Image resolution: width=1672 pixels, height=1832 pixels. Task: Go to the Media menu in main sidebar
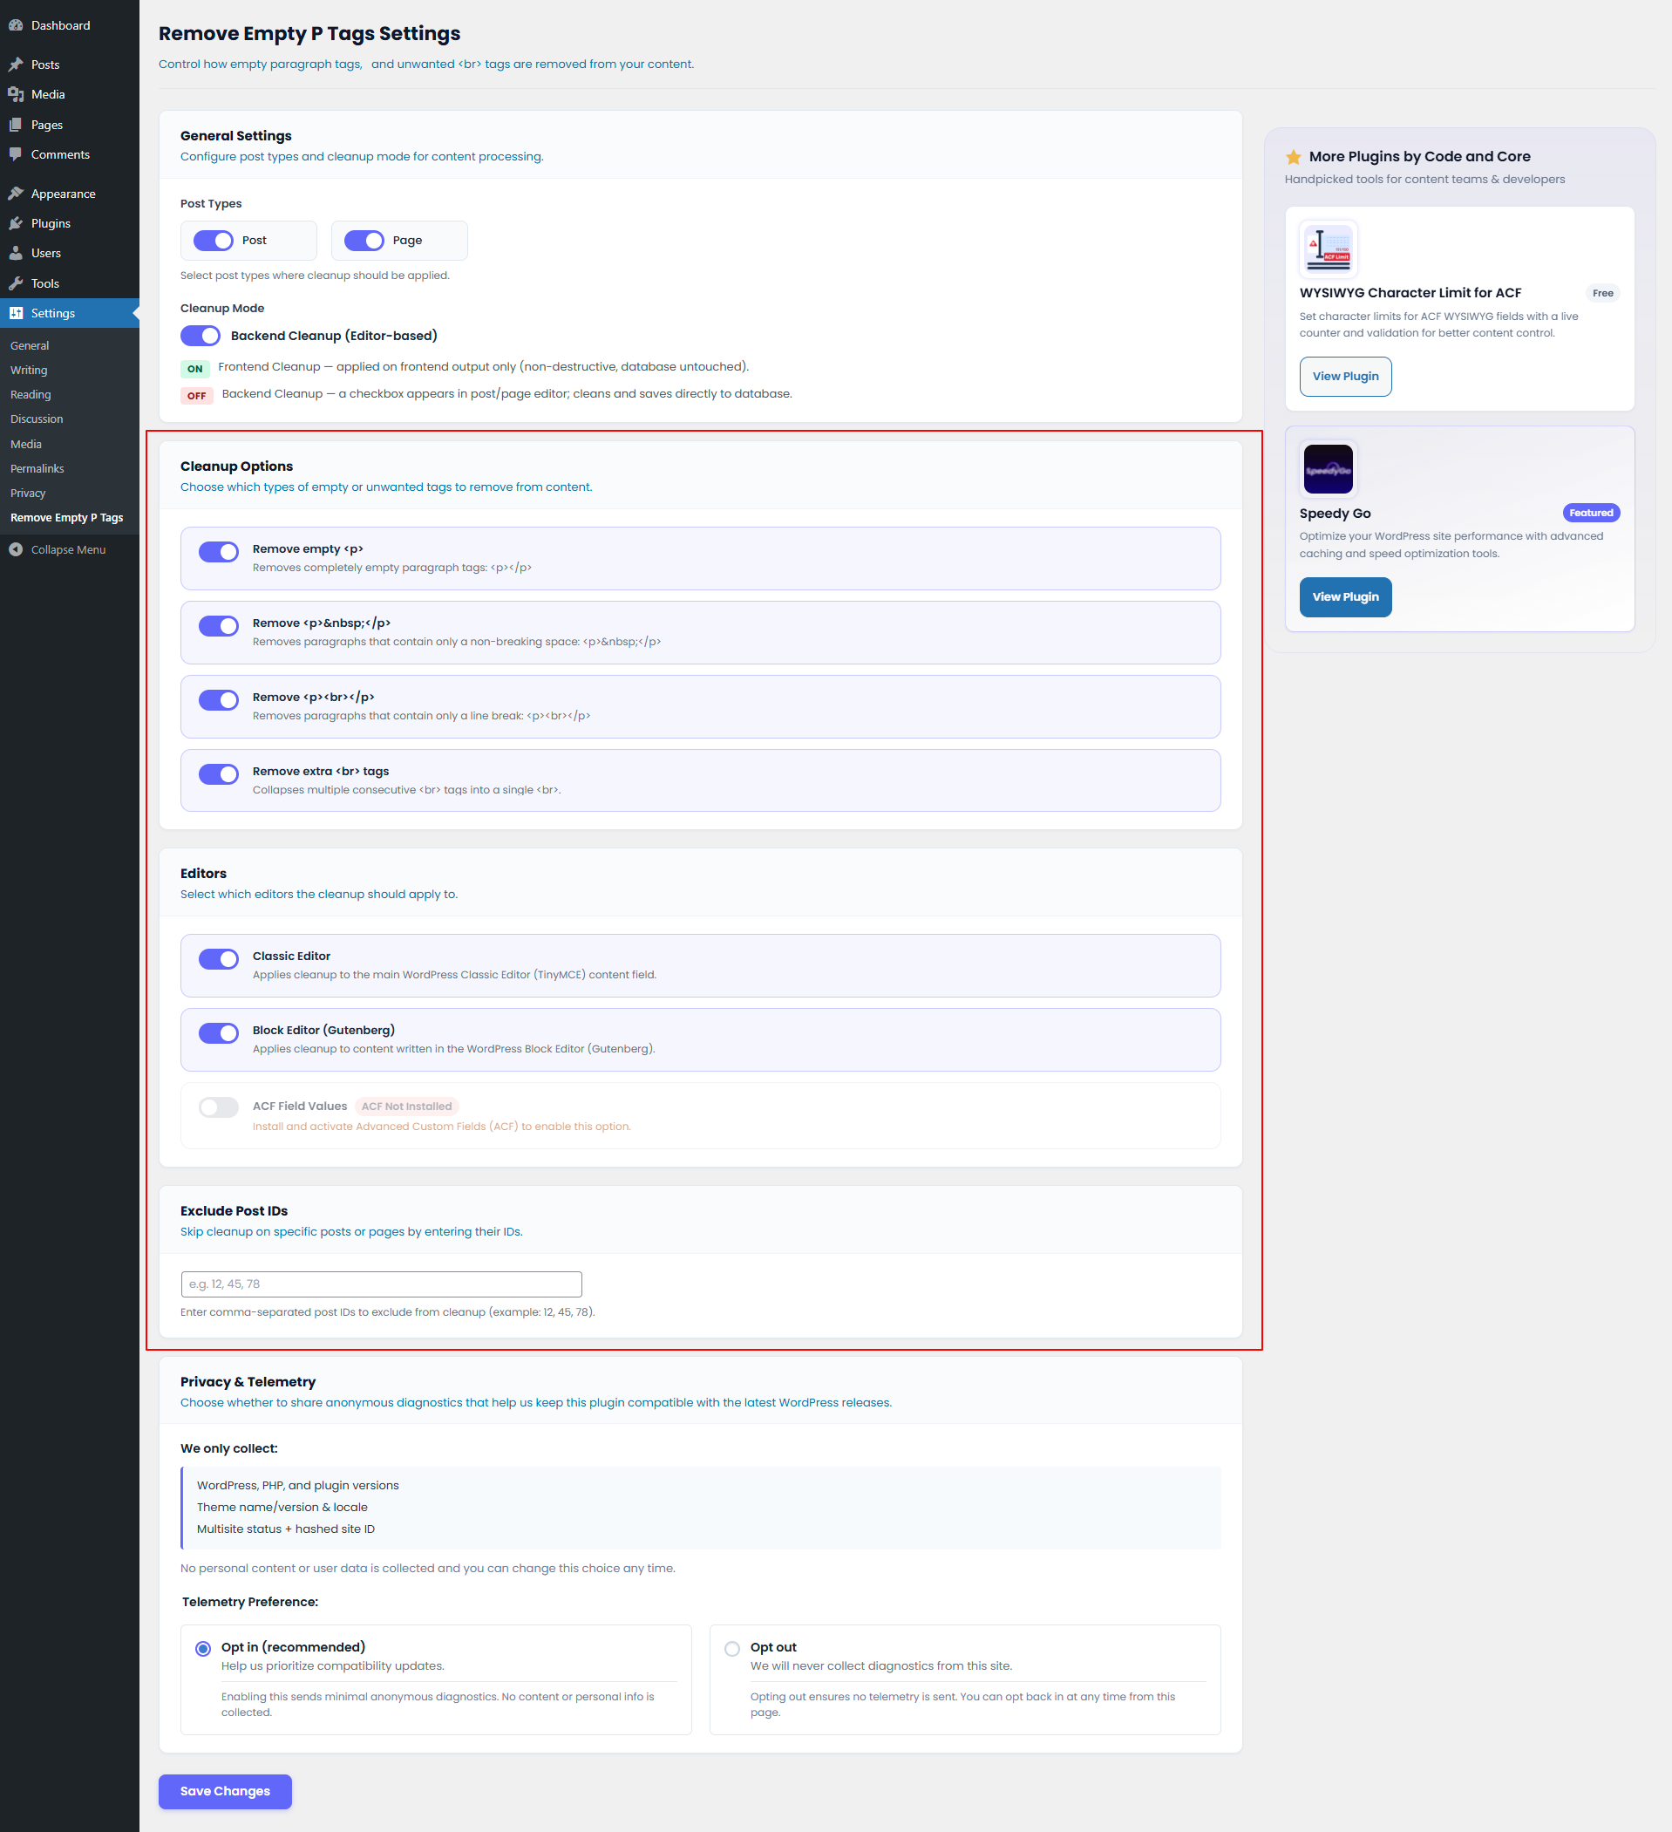[70, 94]
